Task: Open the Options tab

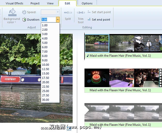Action: click(x=87, y=3)
